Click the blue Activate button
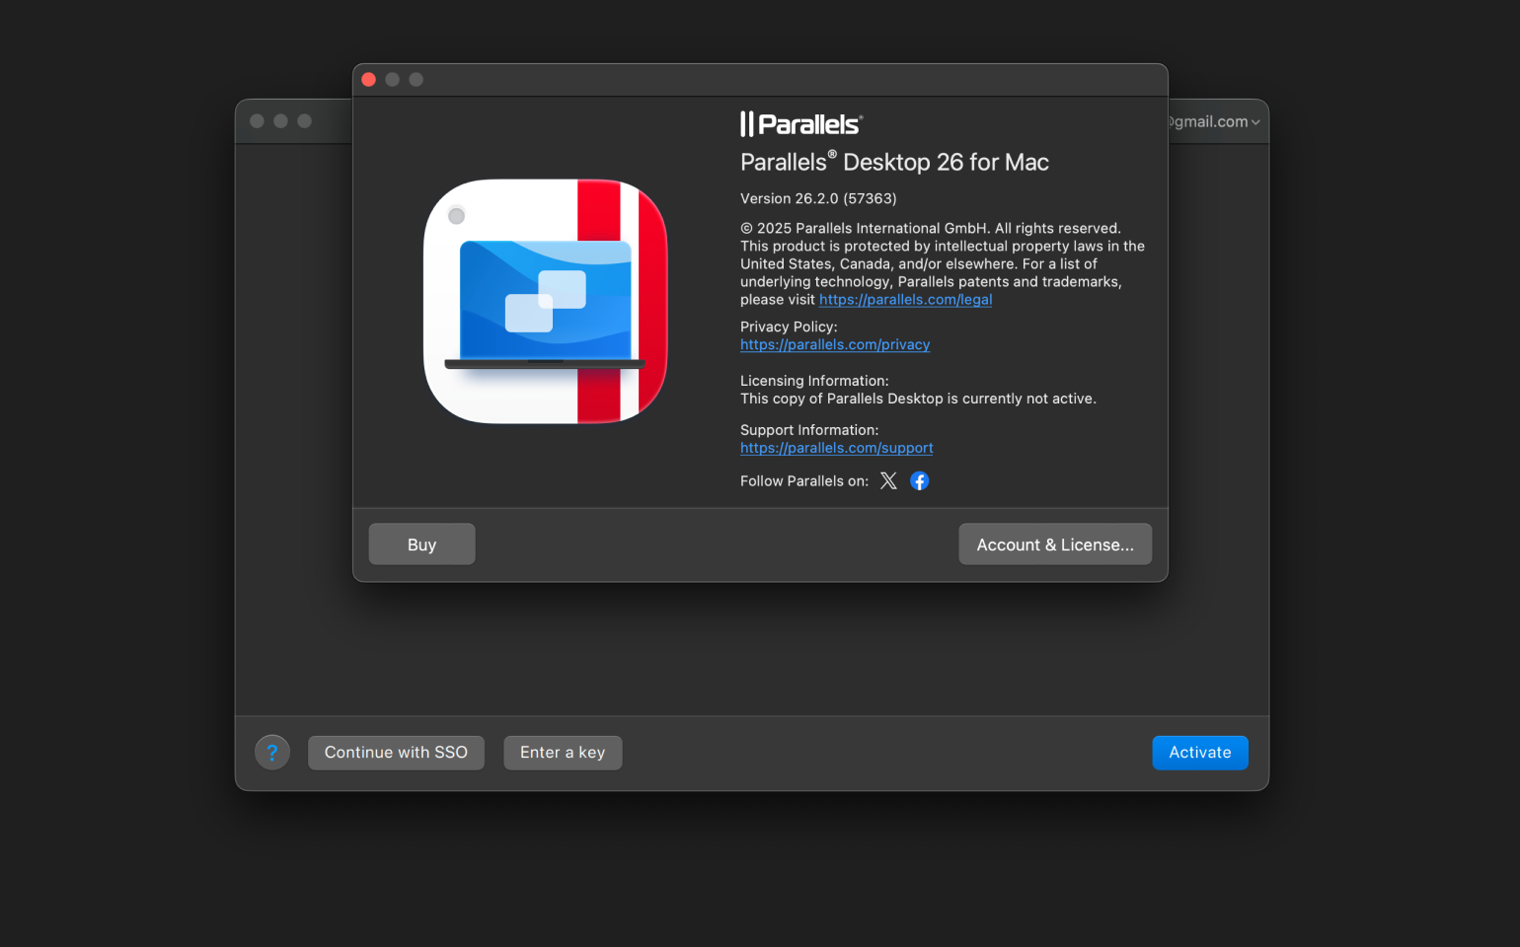 (x=1199, y=753)
